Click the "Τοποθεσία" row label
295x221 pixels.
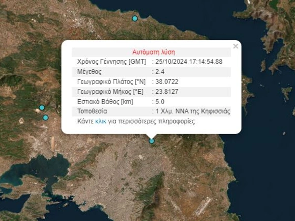point(92,111)
